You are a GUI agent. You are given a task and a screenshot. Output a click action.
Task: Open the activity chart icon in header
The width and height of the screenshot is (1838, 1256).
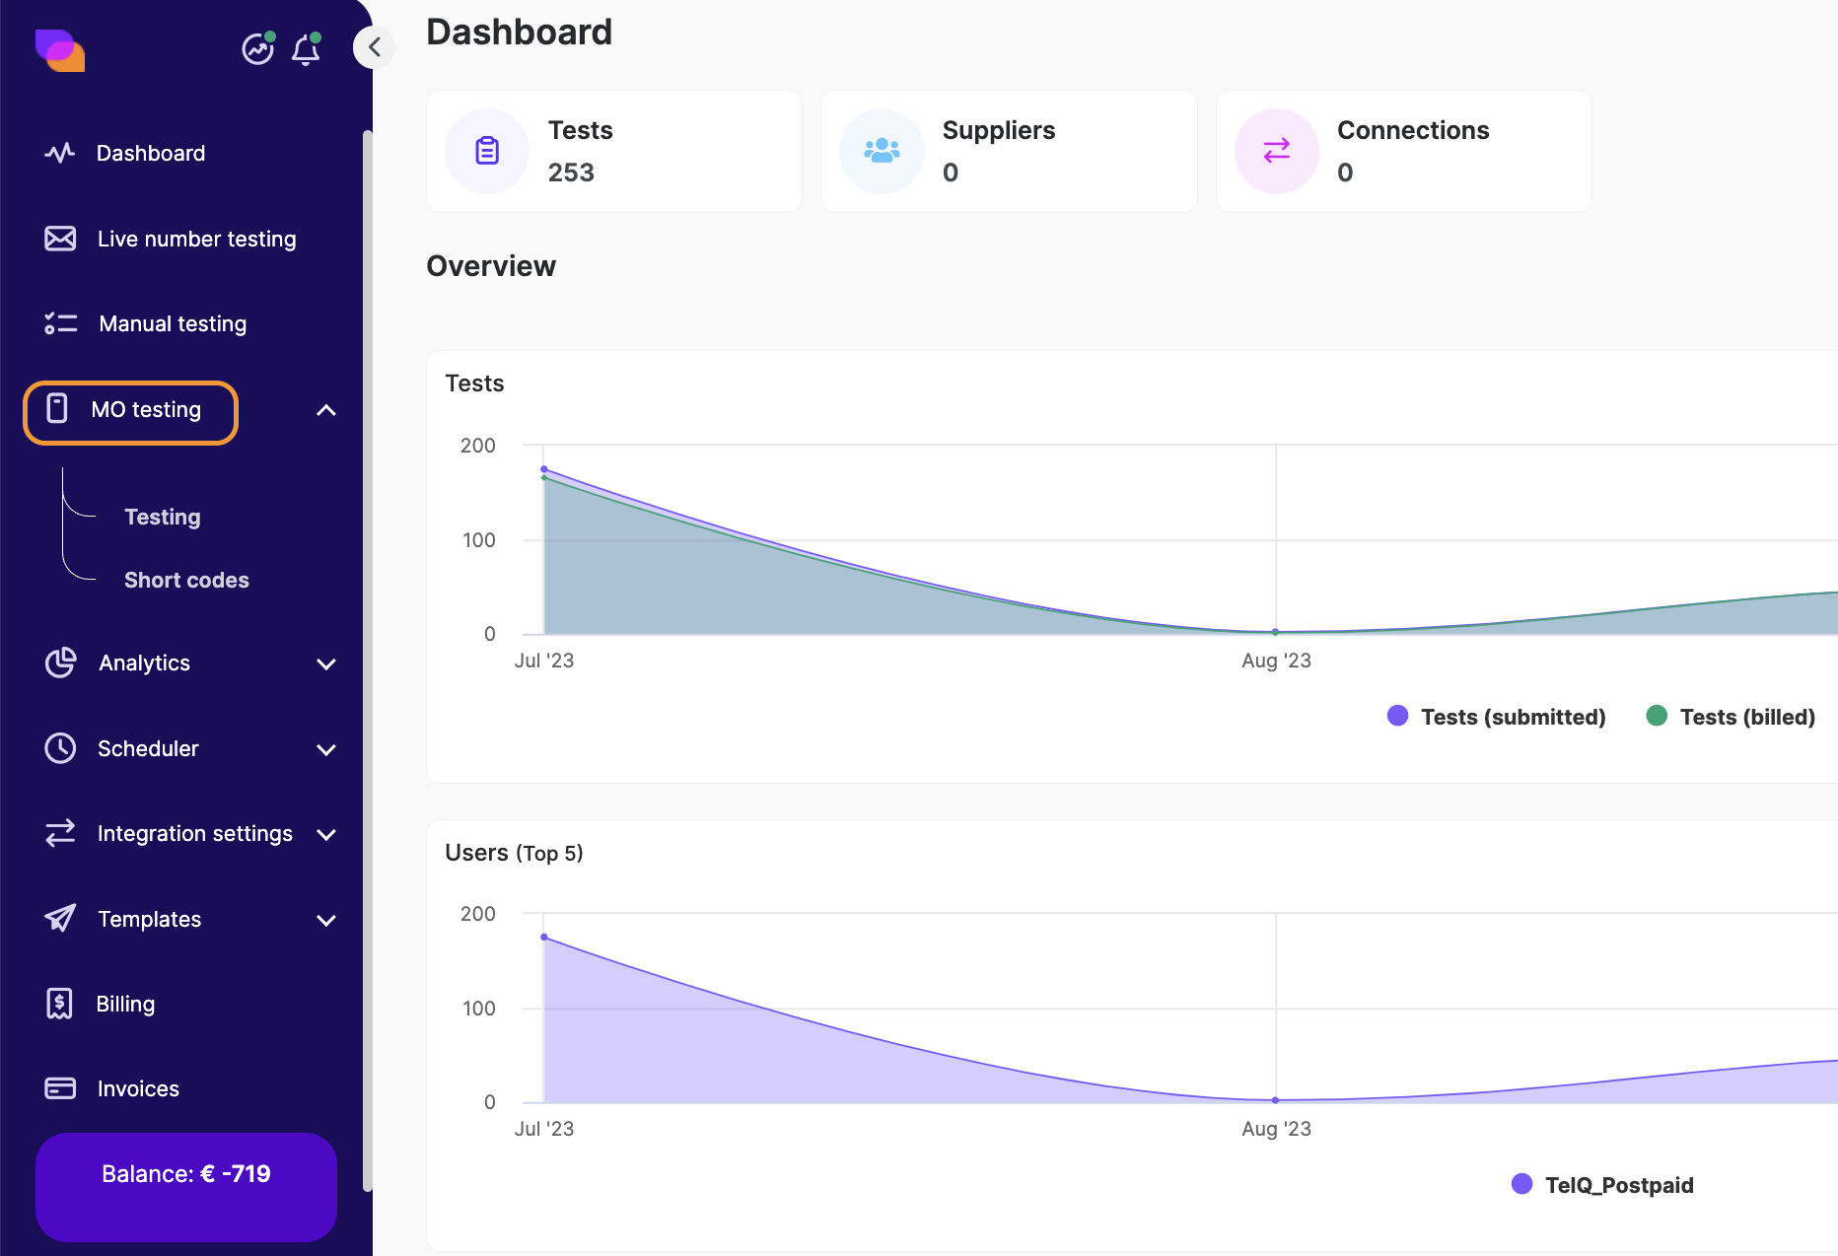(x=258, y=48)
